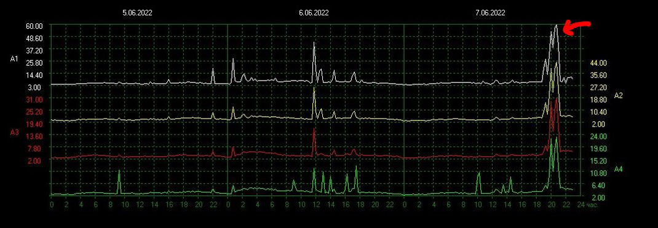Click the 5.06.2022 date label

137,13
